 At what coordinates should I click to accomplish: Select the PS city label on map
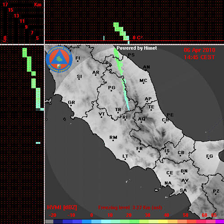pyautogui.click(x=131, y=55)
